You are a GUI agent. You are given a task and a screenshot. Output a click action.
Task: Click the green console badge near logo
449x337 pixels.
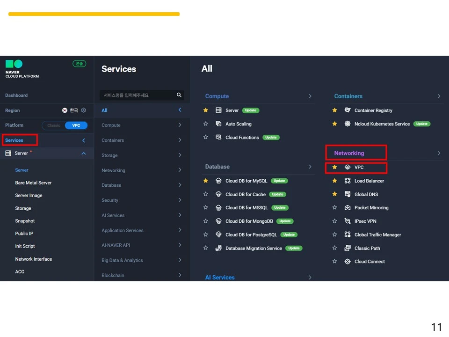click(80, 64)
